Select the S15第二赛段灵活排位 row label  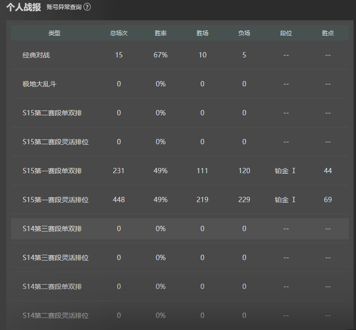55,142
